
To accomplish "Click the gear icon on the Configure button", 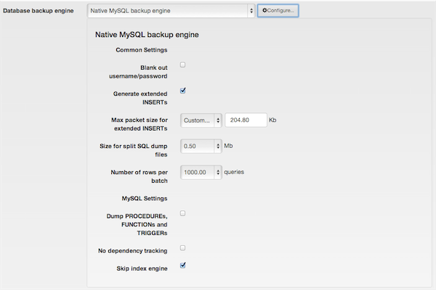I will point(265,10).
